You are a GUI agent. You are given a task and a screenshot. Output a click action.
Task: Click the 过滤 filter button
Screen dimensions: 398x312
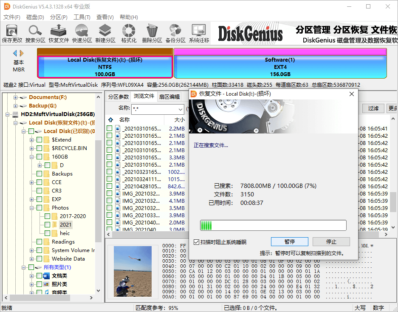[373, 108]
